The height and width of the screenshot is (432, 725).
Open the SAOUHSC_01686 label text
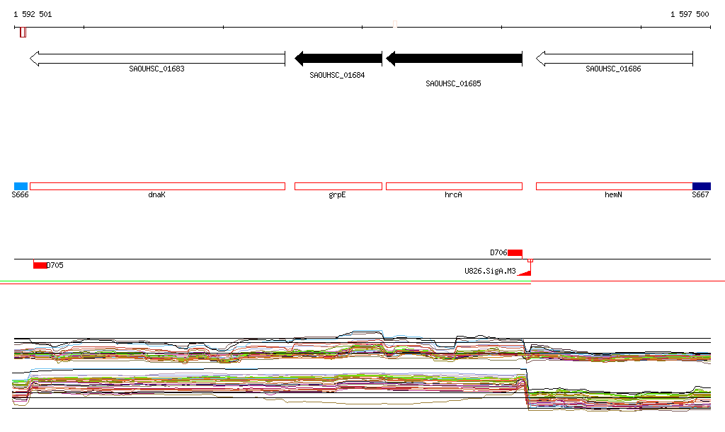[x=613, y=69]
